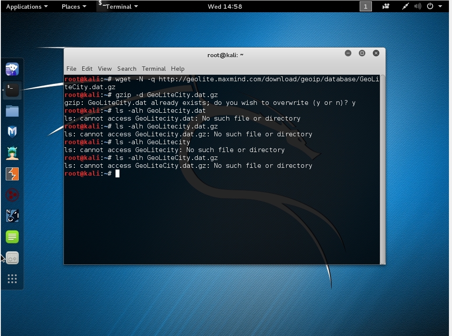Open the Faraday/Metasploit blue dock icon
452x336 pixels.
(x=12, y=216)
